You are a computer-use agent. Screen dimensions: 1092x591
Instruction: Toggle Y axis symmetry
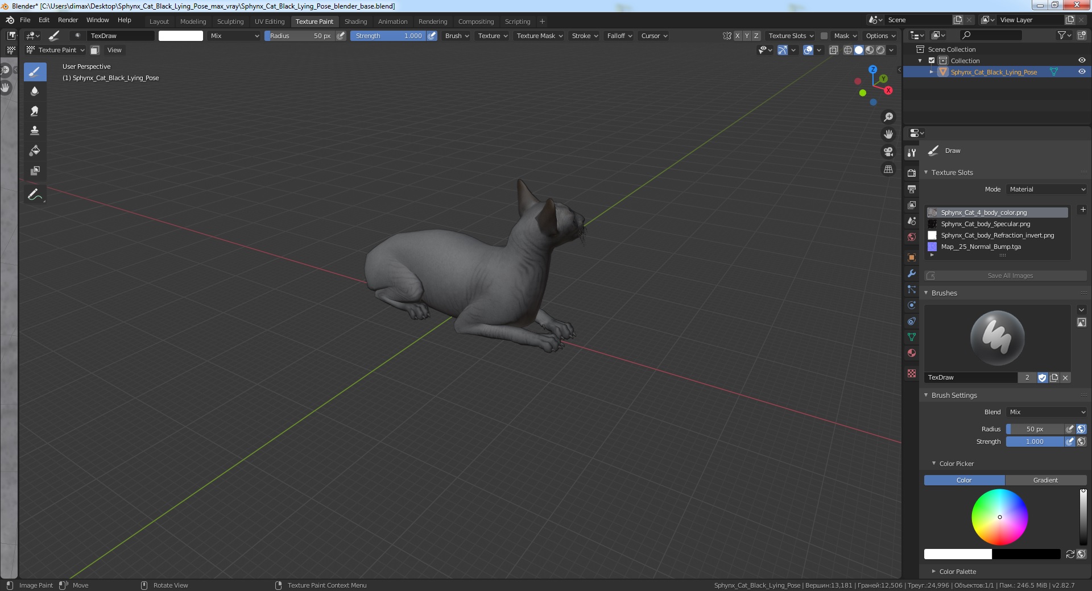747,36
